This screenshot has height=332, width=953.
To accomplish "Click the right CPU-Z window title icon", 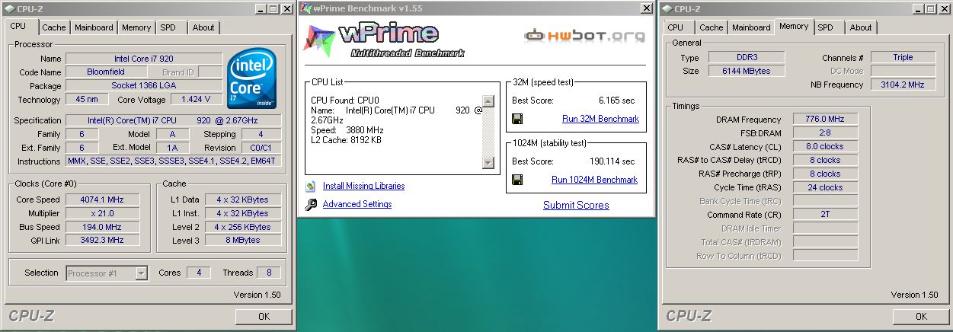I will [667, 9].
